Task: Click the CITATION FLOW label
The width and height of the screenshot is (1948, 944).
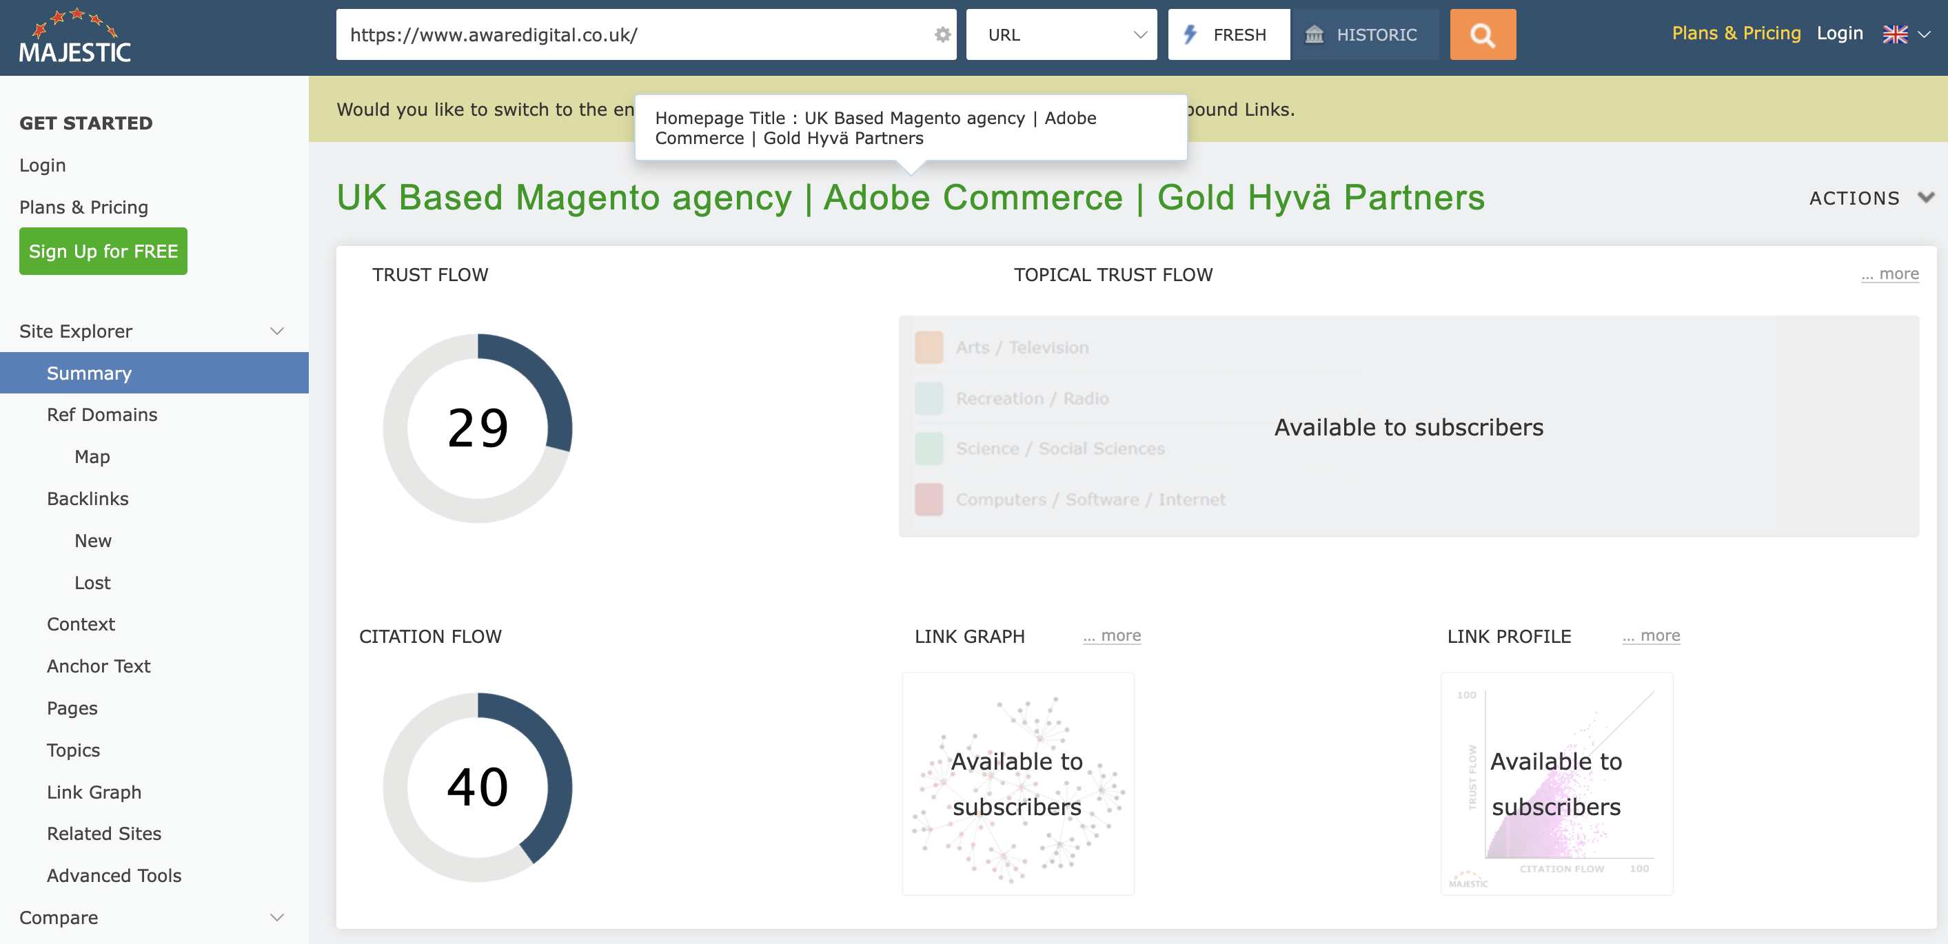Action: point(429,637)
